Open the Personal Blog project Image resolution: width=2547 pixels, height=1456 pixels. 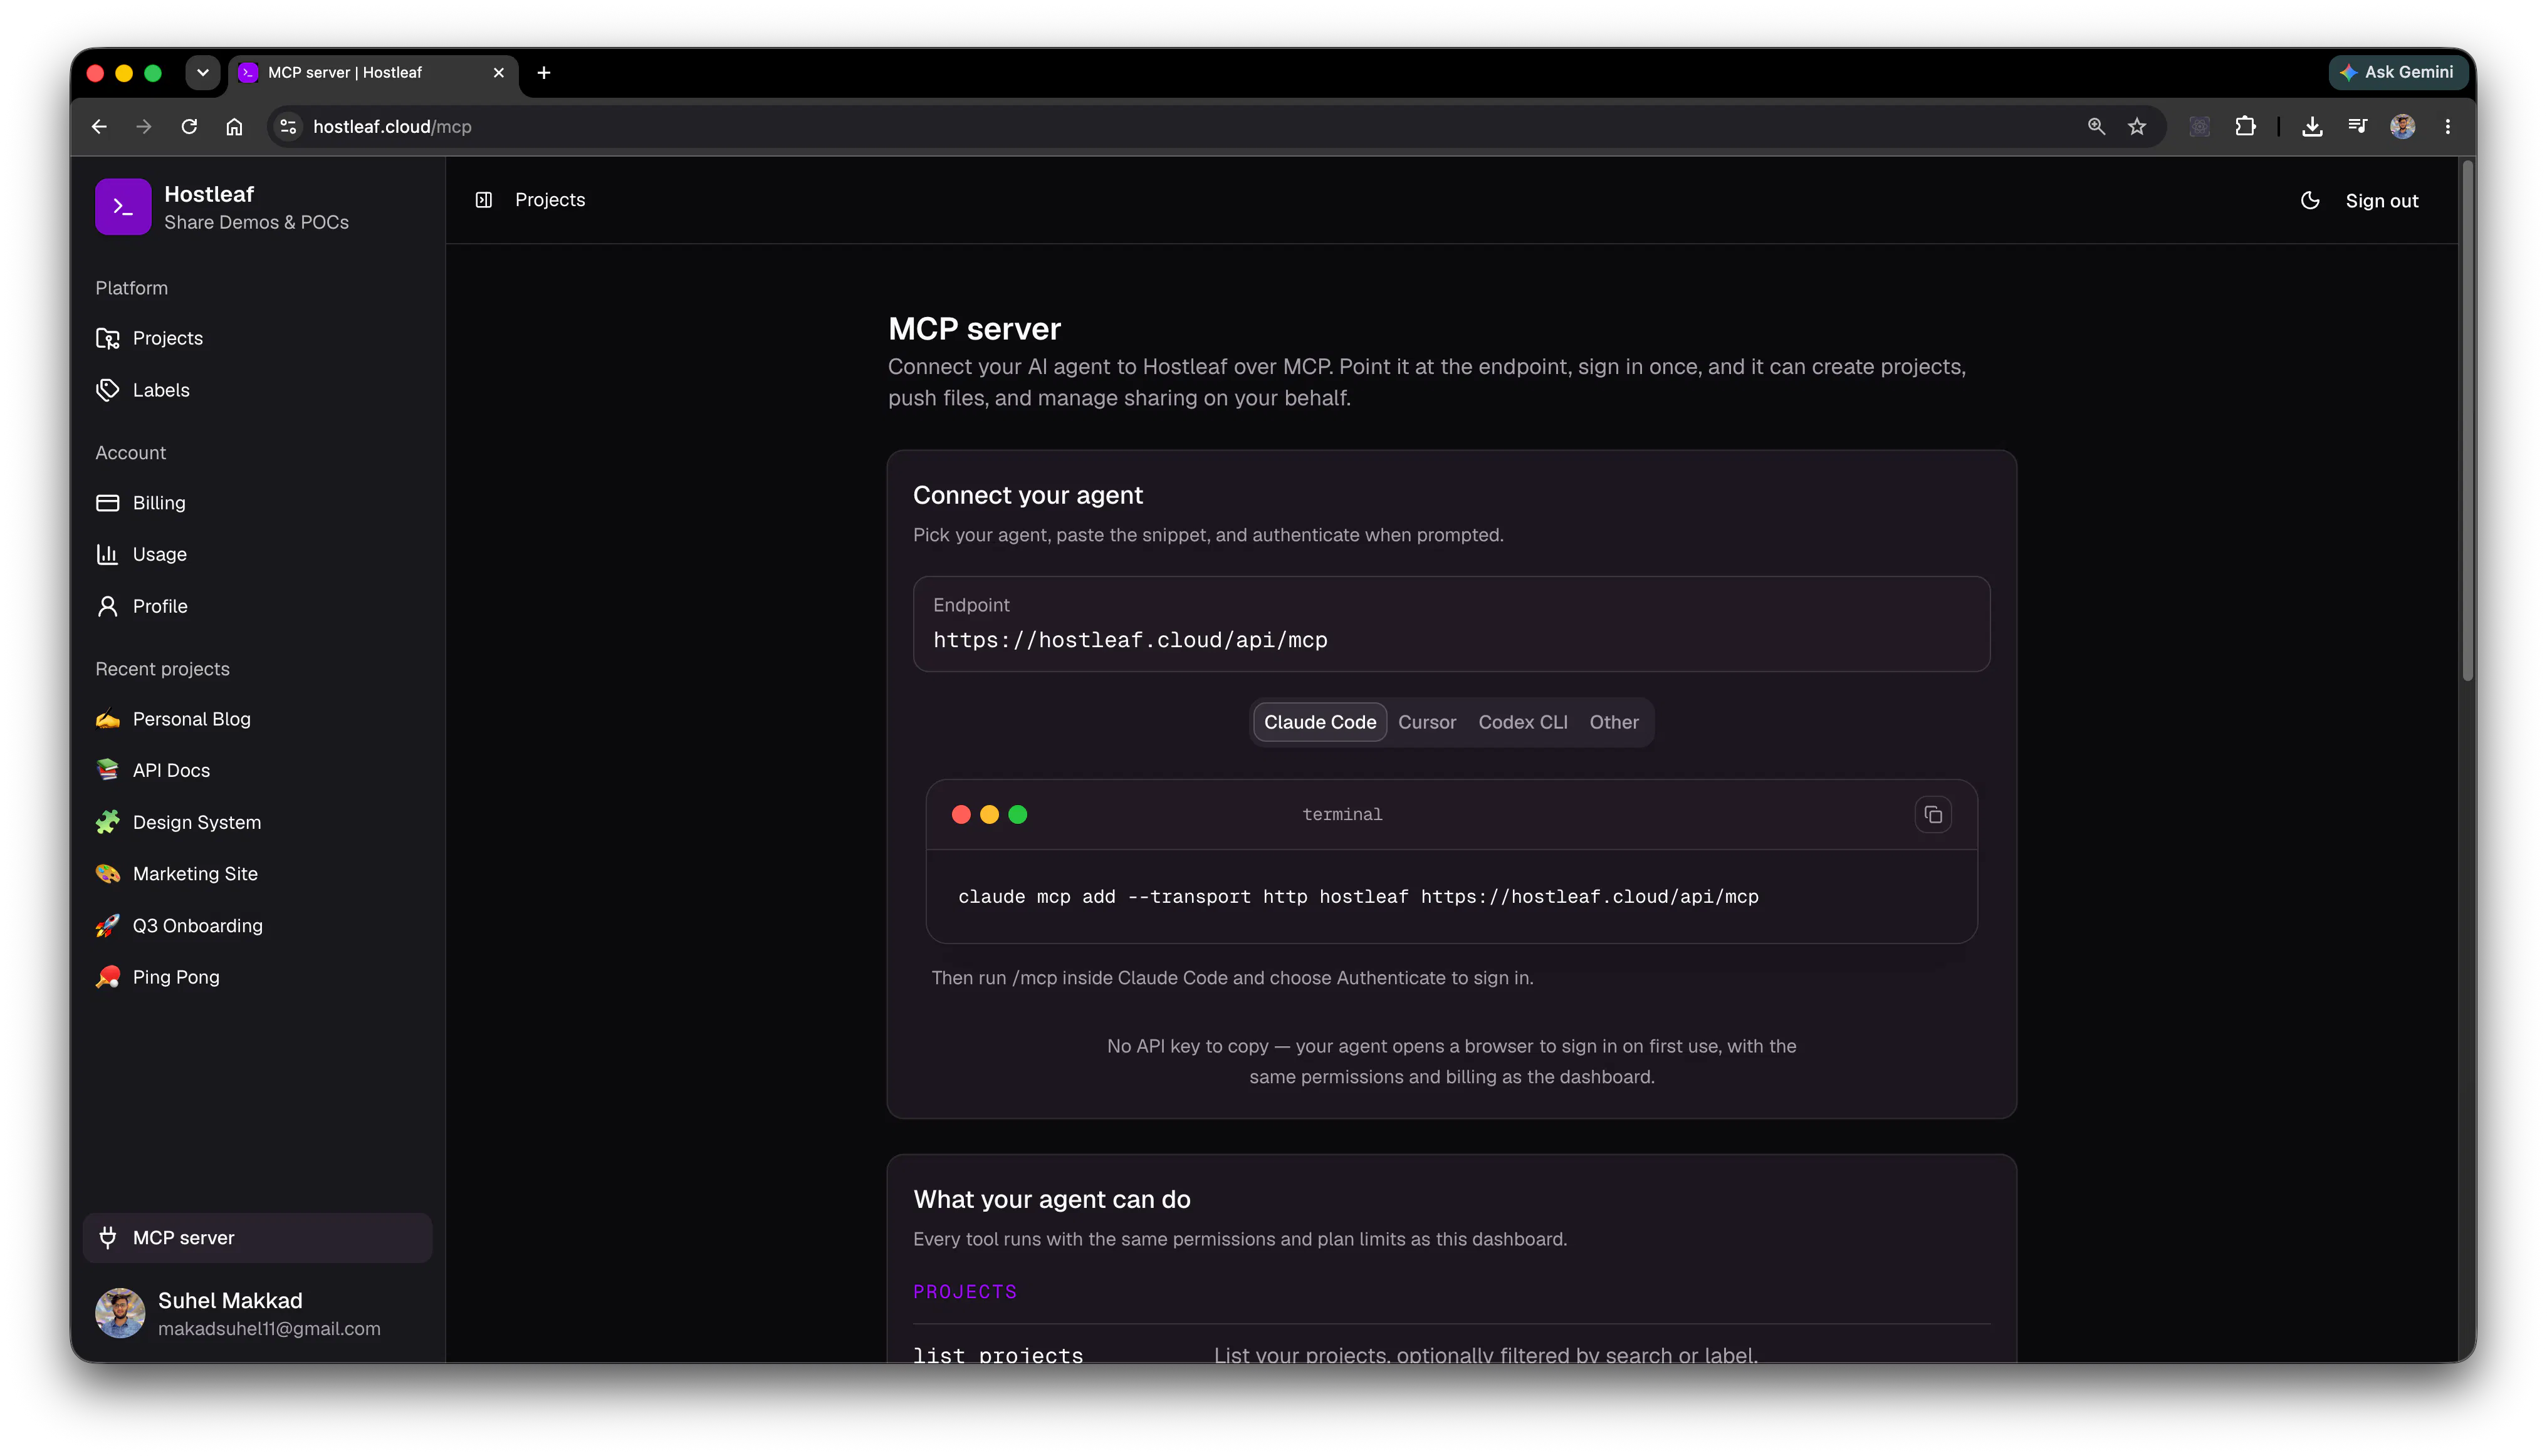(258, 719)
